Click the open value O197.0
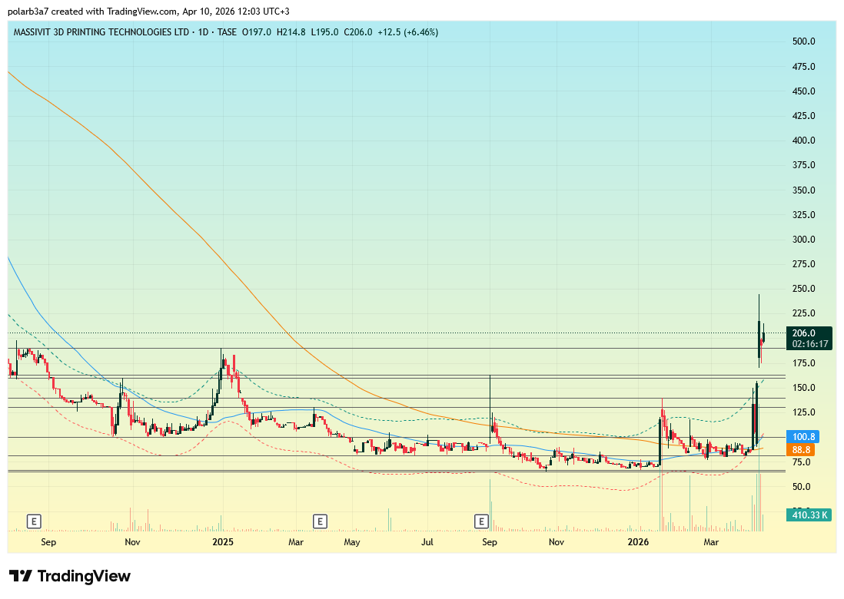Image resolution: width=844 pixels, height=599 pixels. 256,32
